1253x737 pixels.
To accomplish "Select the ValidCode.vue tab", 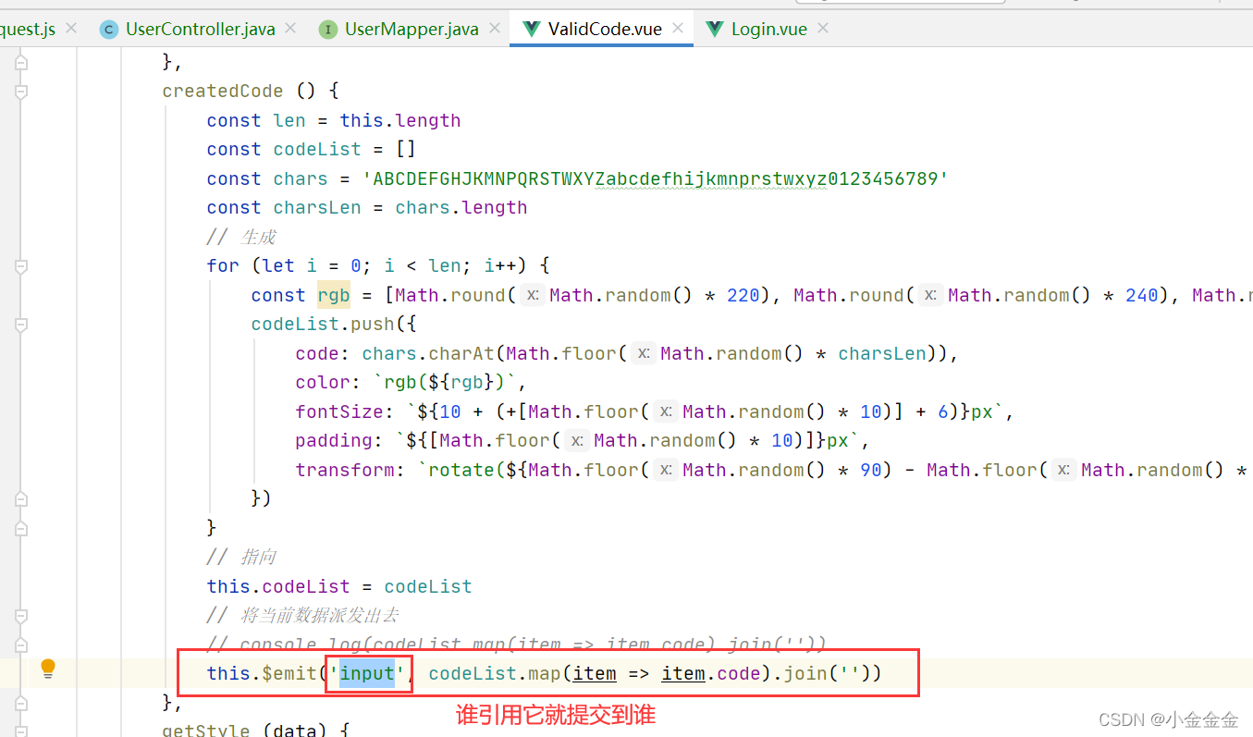I will pos(605,29).
